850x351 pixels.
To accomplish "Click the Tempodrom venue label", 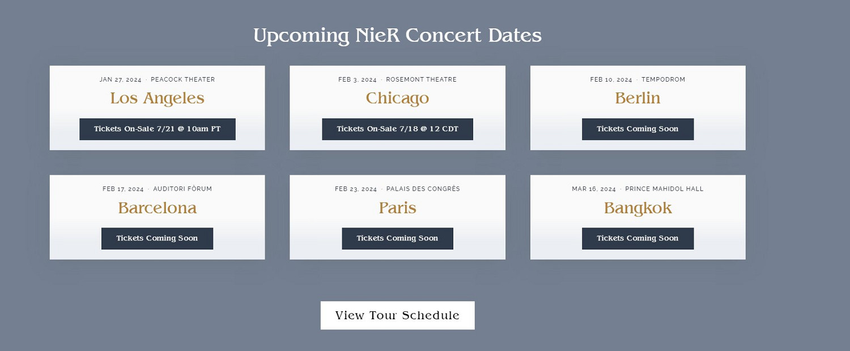I will coord(663,80).
